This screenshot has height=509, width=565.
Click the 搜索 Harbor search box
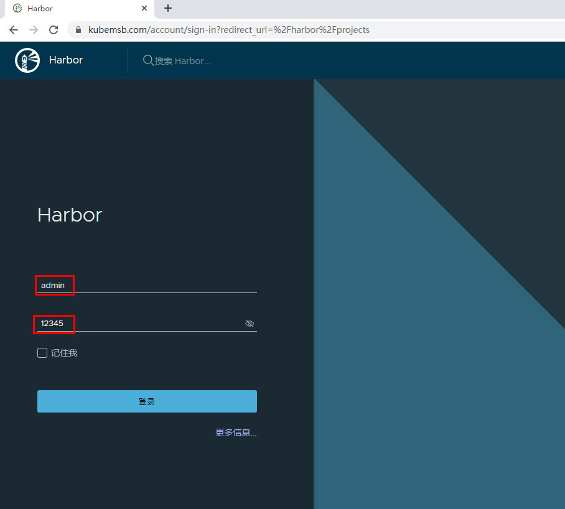tap(182, 61)
